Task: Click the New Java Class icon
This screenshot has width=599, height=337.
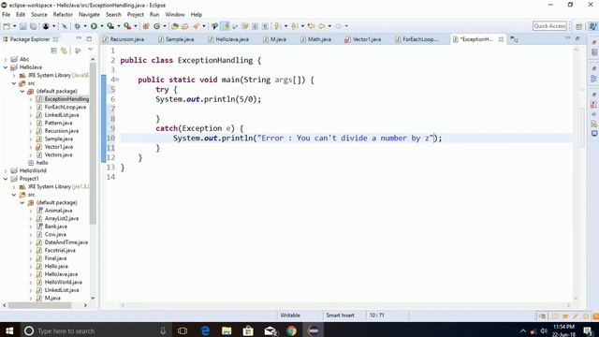Action: point(157,26)
